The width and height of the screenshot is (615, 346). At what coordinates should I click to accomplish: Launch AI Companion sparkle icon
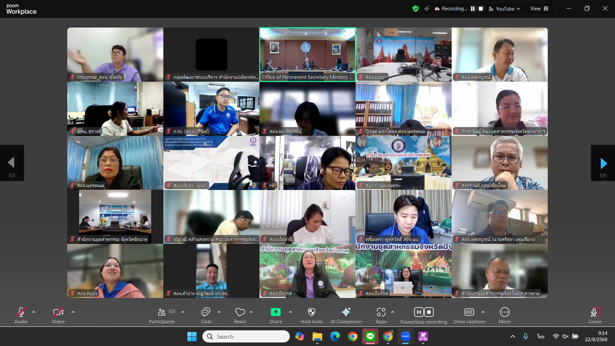(x=346, y=312)
